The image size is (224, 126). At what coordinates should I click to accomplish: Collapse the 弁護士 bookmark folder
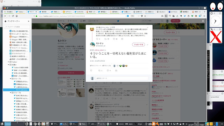[x=8, y=65]
